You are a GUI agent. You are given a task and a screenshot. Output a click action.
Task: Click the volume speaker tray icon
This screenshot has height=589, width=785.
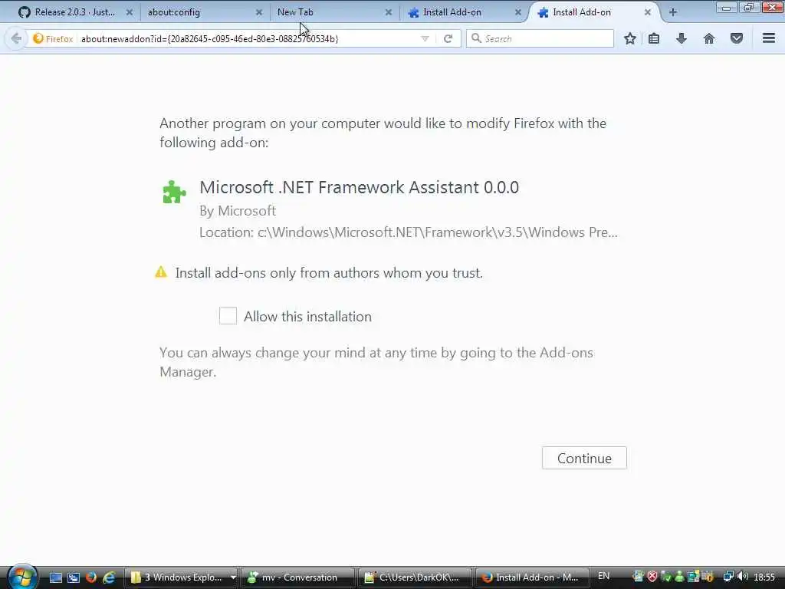point(742,577)
